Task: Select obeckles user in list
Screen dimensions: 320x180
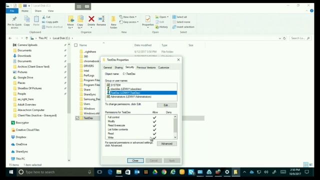Action: click(141, 89)
